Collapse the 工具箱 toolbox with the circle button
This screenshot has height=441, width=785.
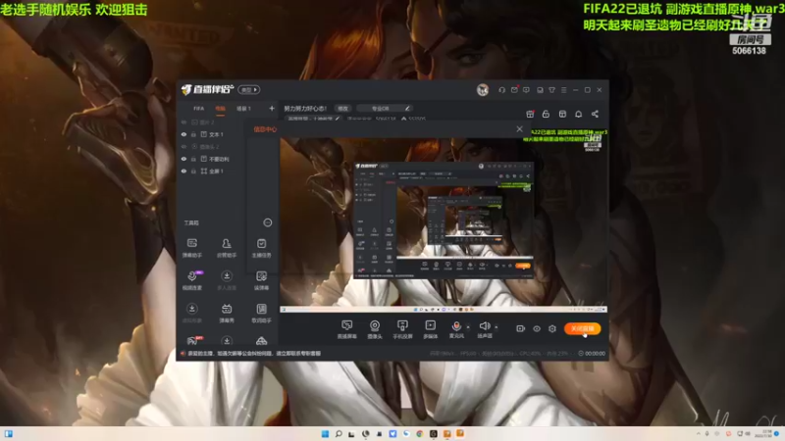point(268,222)
